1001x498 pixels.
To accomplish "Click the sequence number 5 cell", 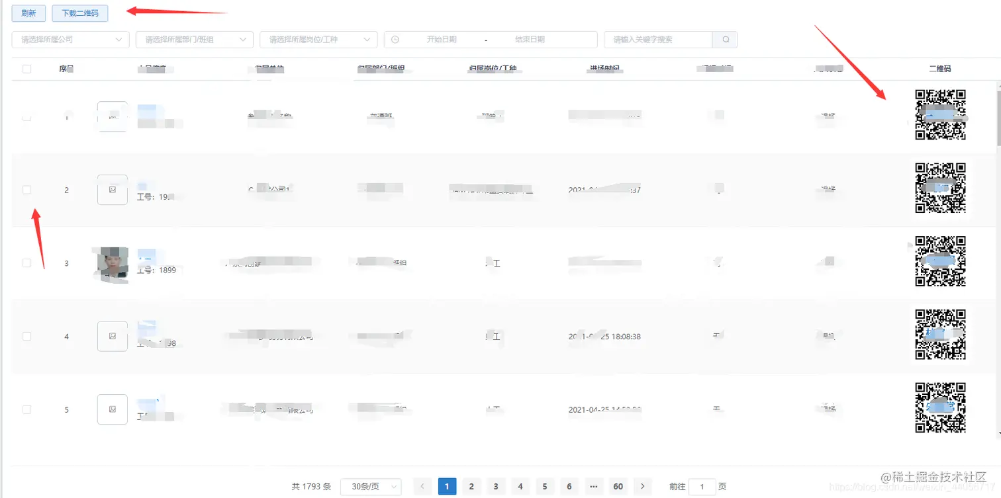I will pyautogui.click(x=66, y=410).
